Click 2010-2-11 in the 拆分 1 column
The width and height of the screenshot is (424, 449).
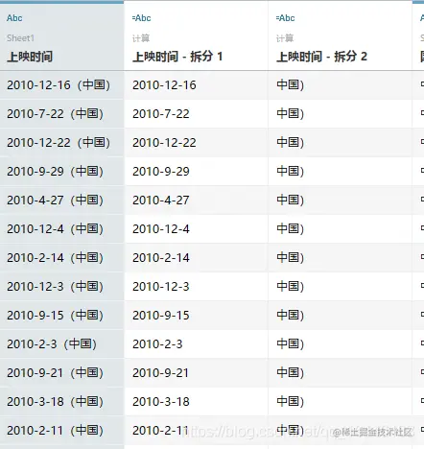pyautogui.click(x=160, y=431)
